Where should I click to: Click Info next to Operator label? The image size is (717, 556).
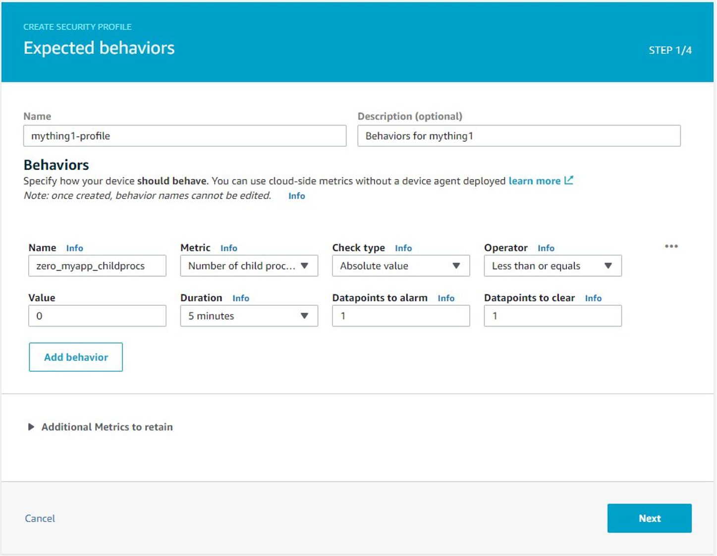click(546, 248)
